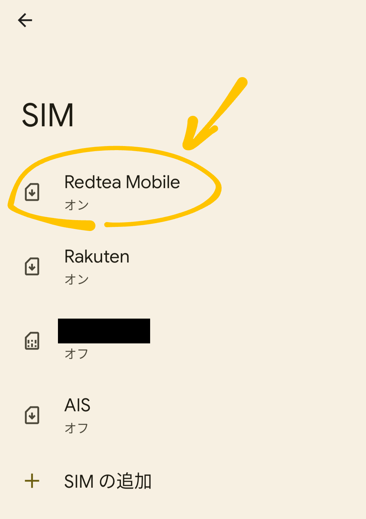Tap the オフ status below the blacked-out name
The height and width of the screenshot is (519, 366).
click(x=77, y=354)
